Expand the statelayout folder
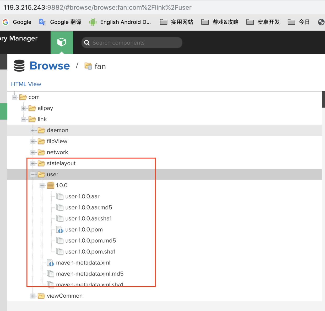325x311 pixels. pos(33,163)
